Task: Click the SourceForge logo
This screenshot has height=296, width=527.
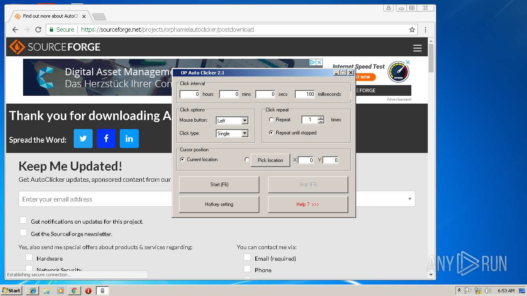Action: pyautogui.click(x=55, y=47)
